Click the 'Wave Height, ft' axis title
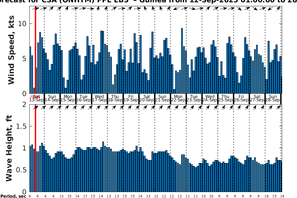The height and width of the screenshot is (198, 297). tap(9, 148)
